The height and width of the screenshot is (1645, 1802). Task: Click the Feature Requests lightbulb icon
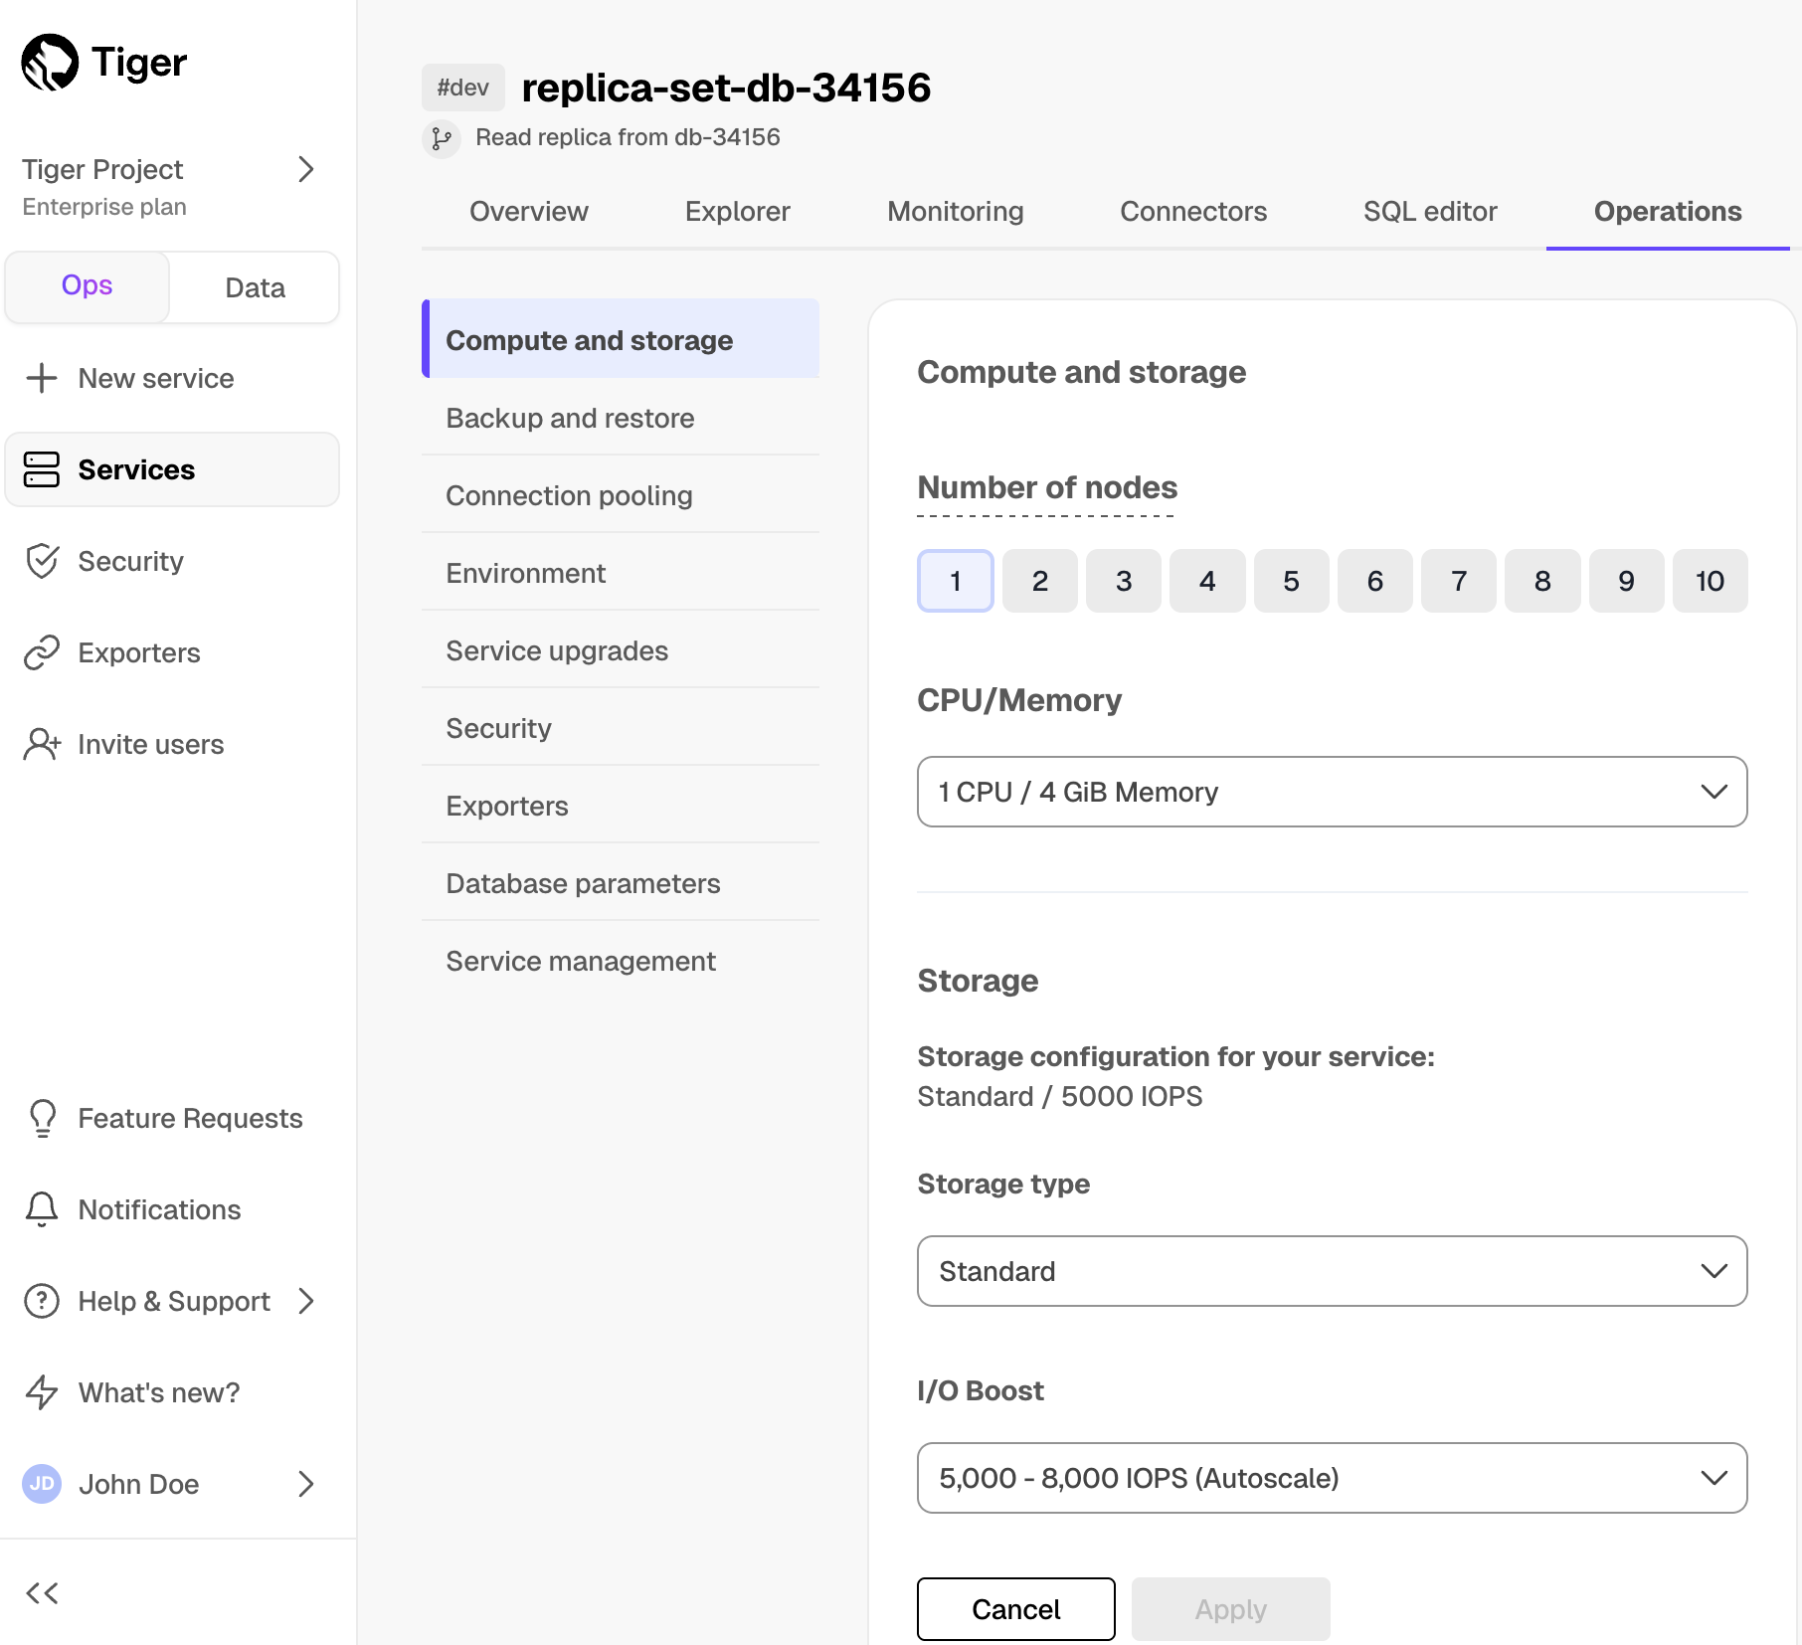point(42,1118)
